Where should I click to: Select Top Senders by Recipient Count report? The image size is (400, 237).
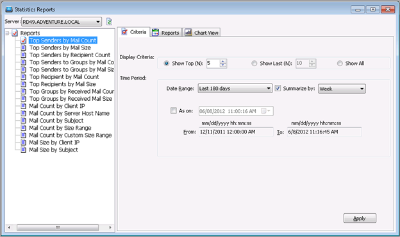(70, 55)
